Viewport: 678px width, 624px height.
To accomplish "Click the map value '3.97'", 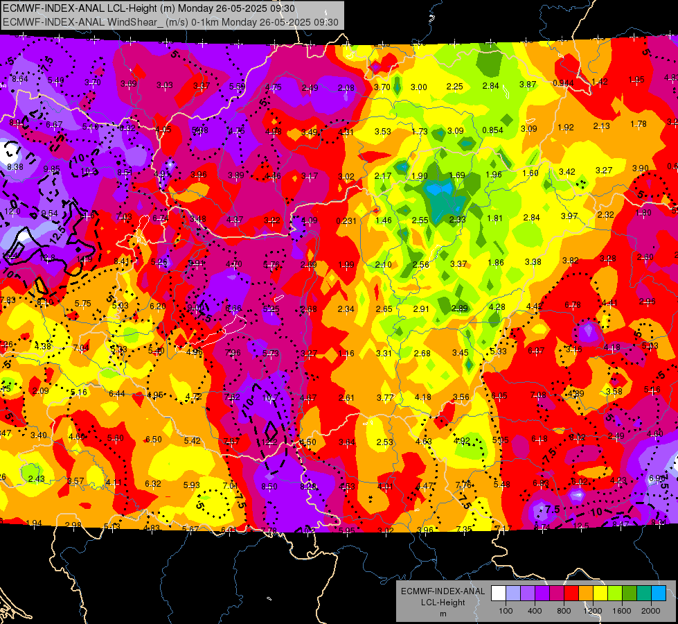I will pos(569,216).
